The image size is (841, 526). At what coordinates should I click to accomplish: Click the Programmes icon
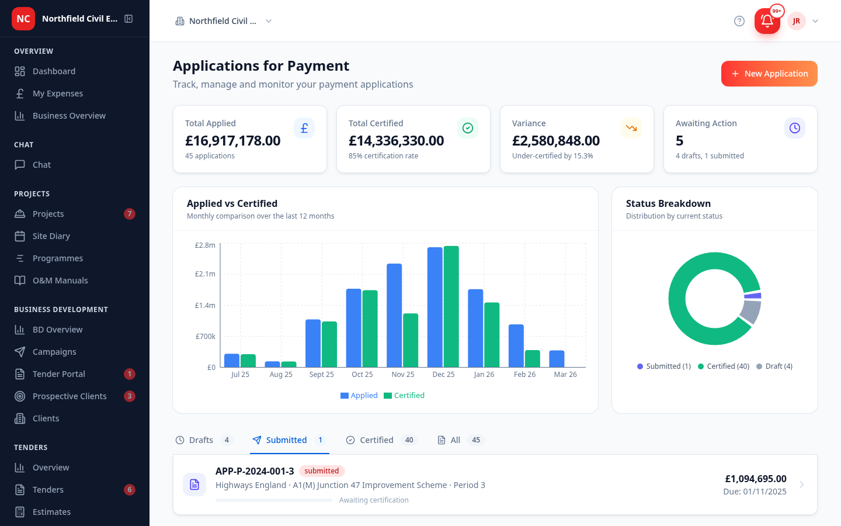(x=20, y=258)
